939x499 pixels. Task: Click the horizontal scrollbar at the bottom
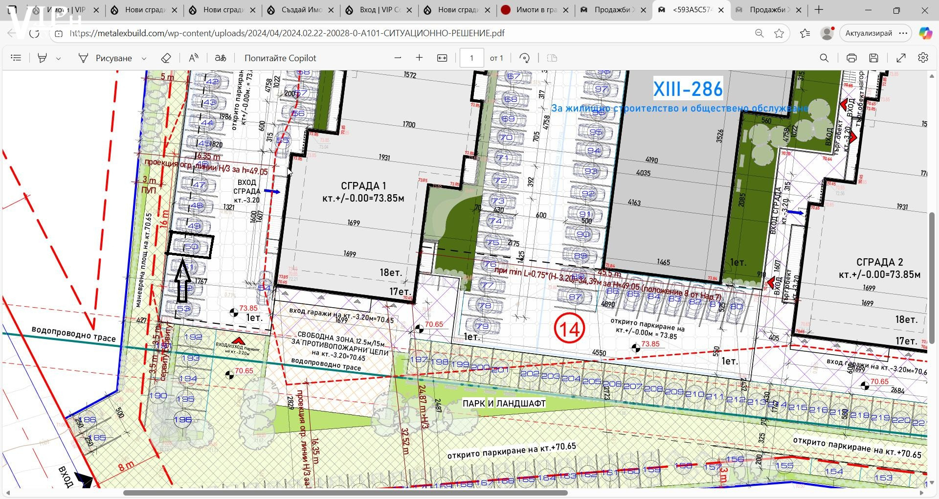pyautogui.click(x=345, y=493)
